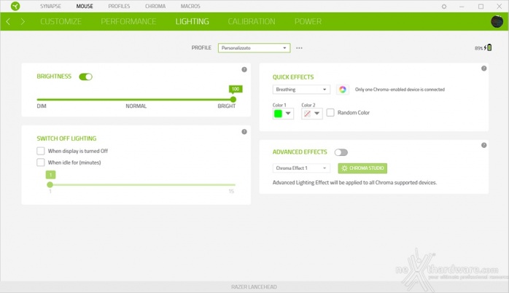Expand the Chroma Effect 1 dropdown
The image size is (509, 293).
coord(301,168)
